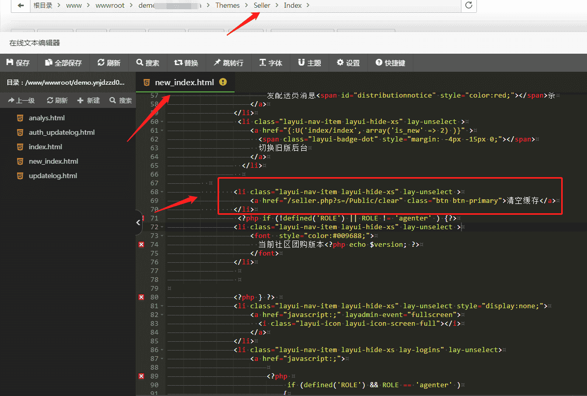587x396 pixels.
Task: Click 全部保存 save-all button
Action: coord(63,62)
